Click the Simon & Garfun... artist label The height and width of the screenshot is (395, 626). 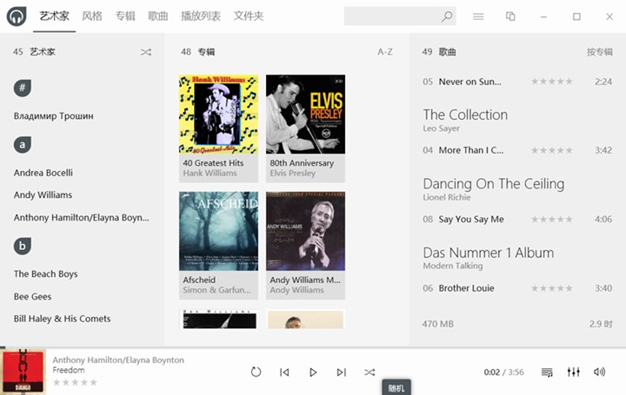point(216,290)
